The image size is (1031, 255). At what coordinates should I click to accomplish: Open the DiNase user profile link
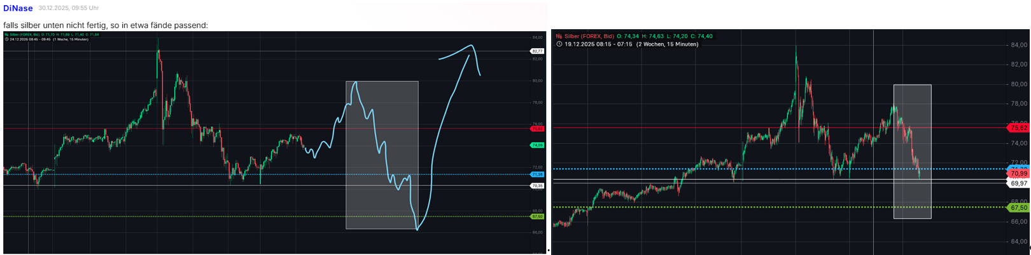point(18,8)
